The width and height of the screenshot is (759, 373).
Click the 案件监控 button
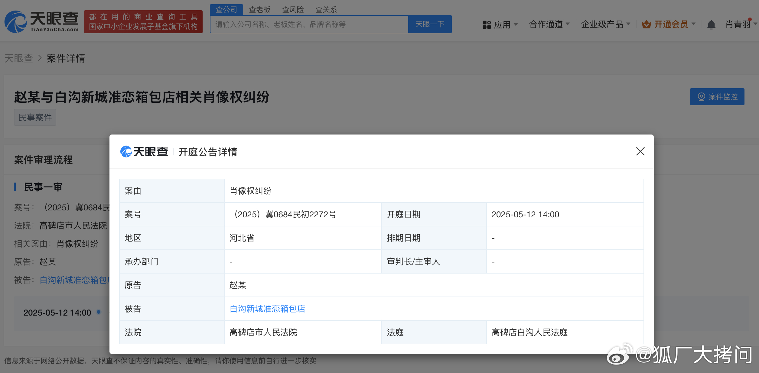point(717,97)
